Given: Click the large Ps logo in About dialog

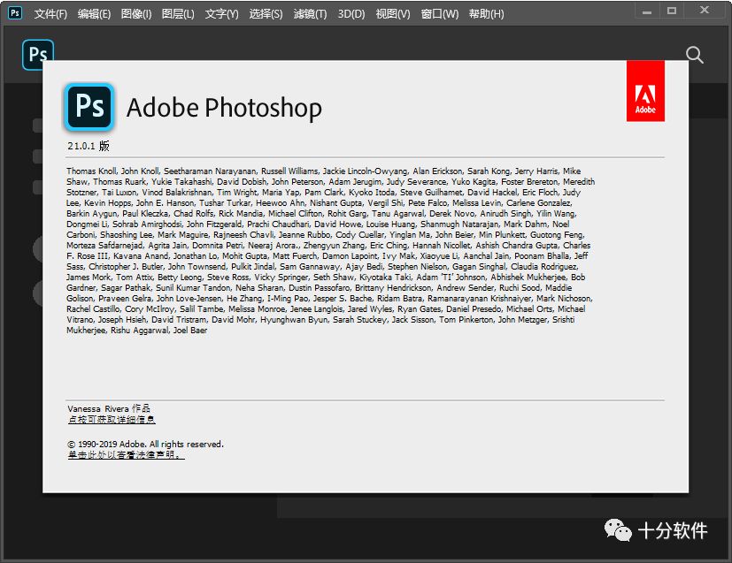Looking at the screenshot, I should coord(89,107).
